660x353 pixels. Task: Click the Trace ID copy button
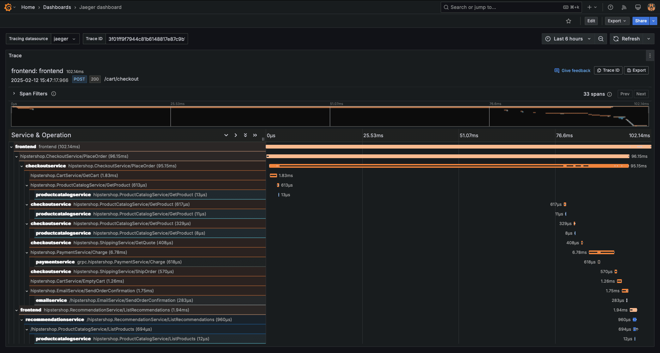pos(608,70)
